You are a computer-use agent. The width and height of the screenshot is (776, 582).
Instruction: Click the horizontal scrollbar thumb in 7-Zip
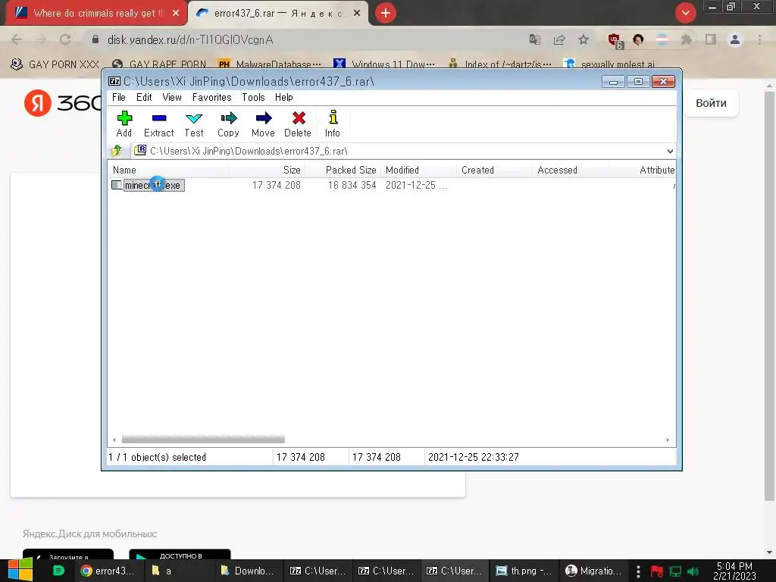click(x=203, y=440)
